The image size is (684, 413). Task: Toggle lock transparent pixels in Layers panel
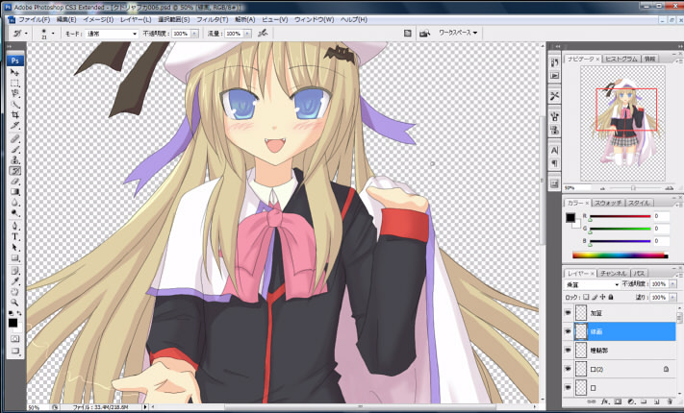[586, 297]
